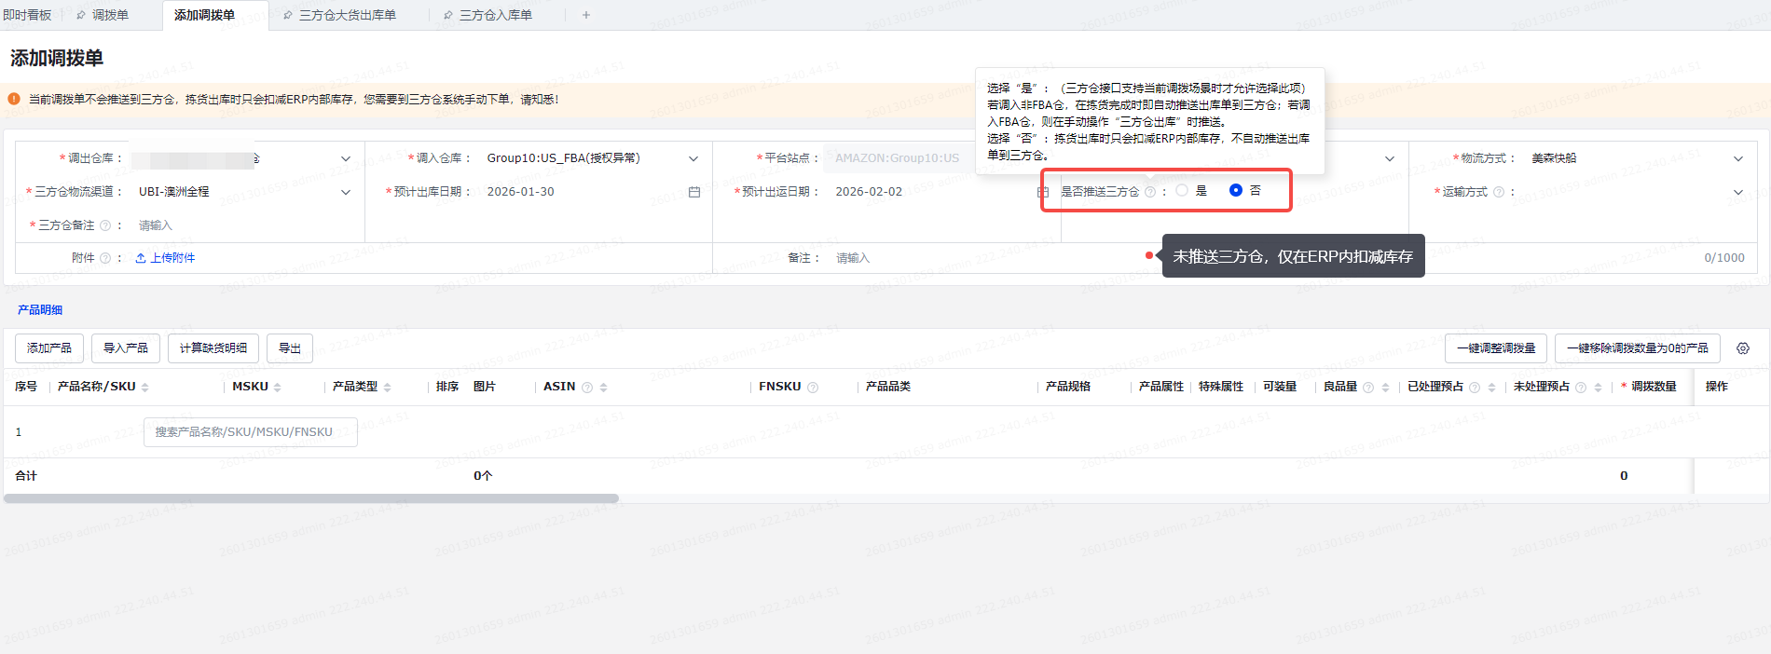Click the 添加产品 button
The height and width of the screenshot is (654, 1771).
(49, 348)
